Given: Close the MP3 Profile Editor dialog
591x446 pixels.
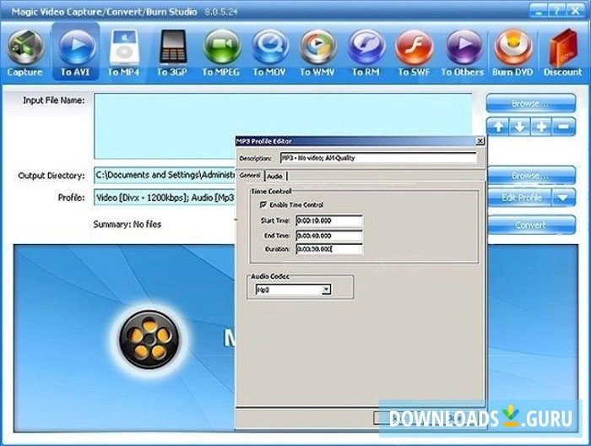Looking at the screenshot, I should coord(480,141).
